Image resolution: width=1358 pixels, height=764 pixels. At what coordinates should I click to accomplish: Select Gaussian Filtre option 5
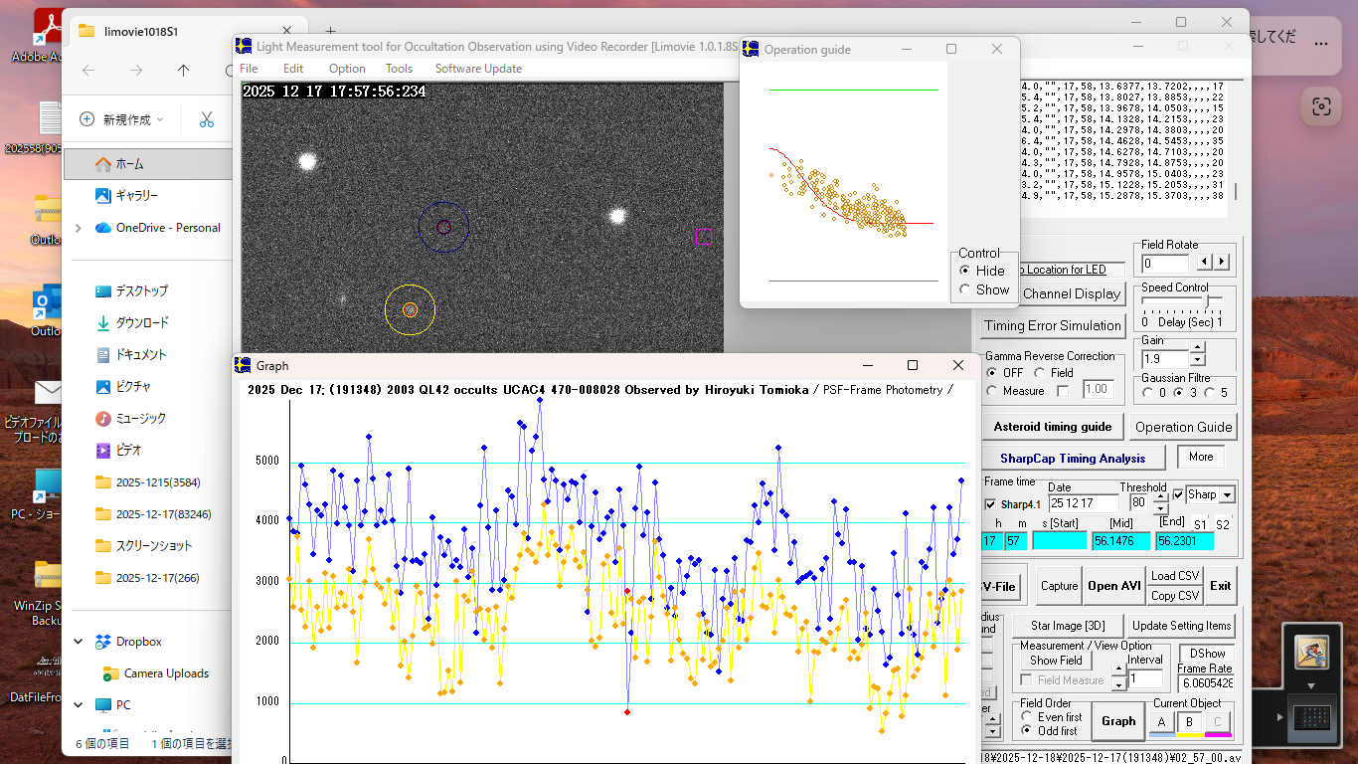[x=1209, y=392]
